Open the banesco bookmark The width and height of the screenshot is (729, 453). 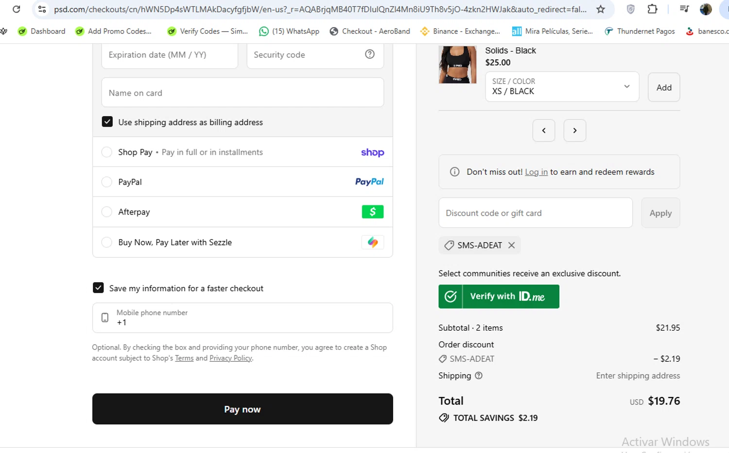707,31
